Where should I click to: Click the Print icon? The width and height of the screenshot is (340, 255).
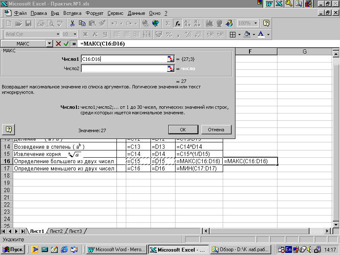tap(40, 23)
